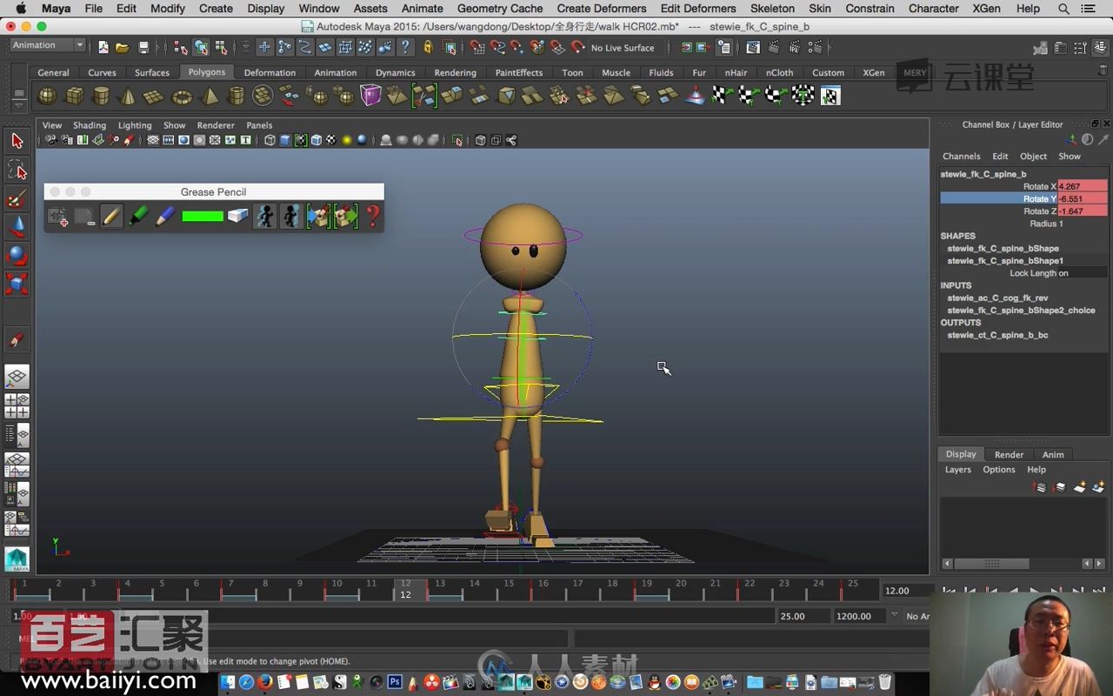Save the scene with floppy disk icon

tap(143, 48)
